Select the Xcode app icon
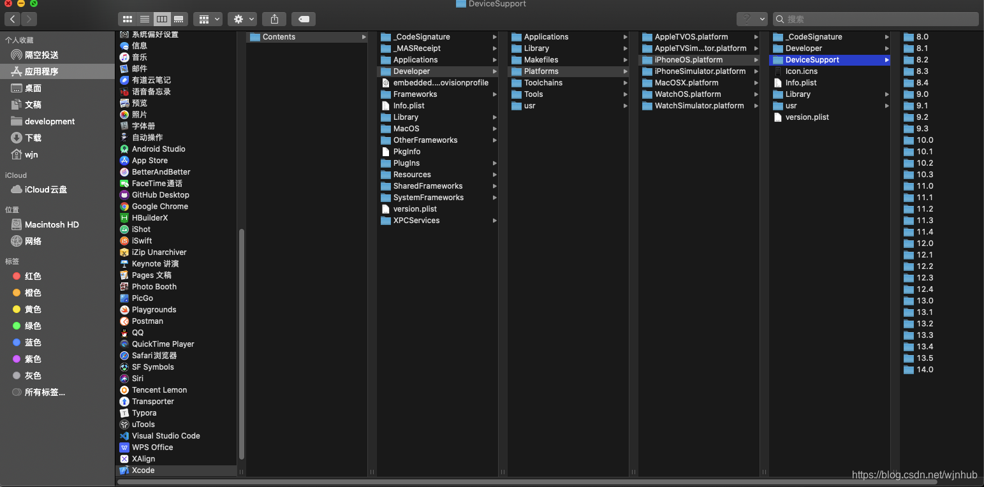This screenshot has width=984, height=487. coord(124,470)
